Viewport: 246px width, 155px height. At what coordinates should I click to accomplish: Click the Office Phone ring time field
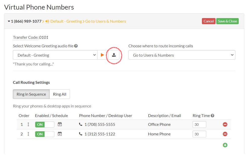tap(199, 125)
